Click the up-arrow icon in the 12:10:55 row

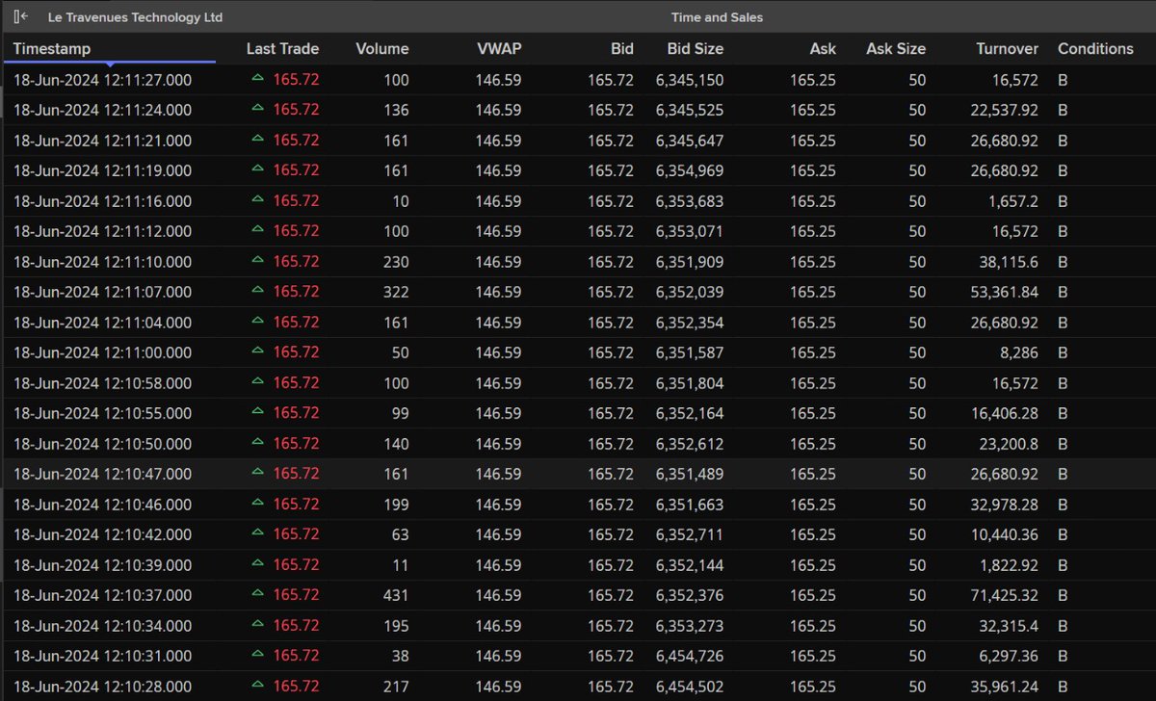coord(257,413)
